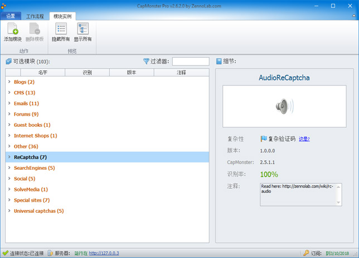
Task: Click the server icon in status bar
Action: (50, 253)
